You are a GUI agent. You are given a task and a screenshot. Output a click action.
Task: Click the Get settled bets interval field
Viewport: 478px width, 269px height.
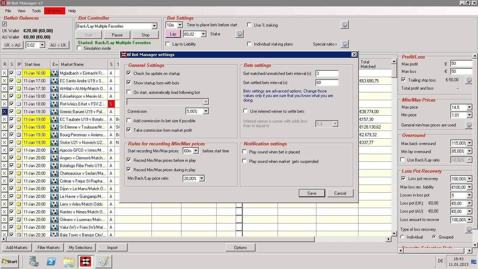pyautogui.click(x=327, y=83)
